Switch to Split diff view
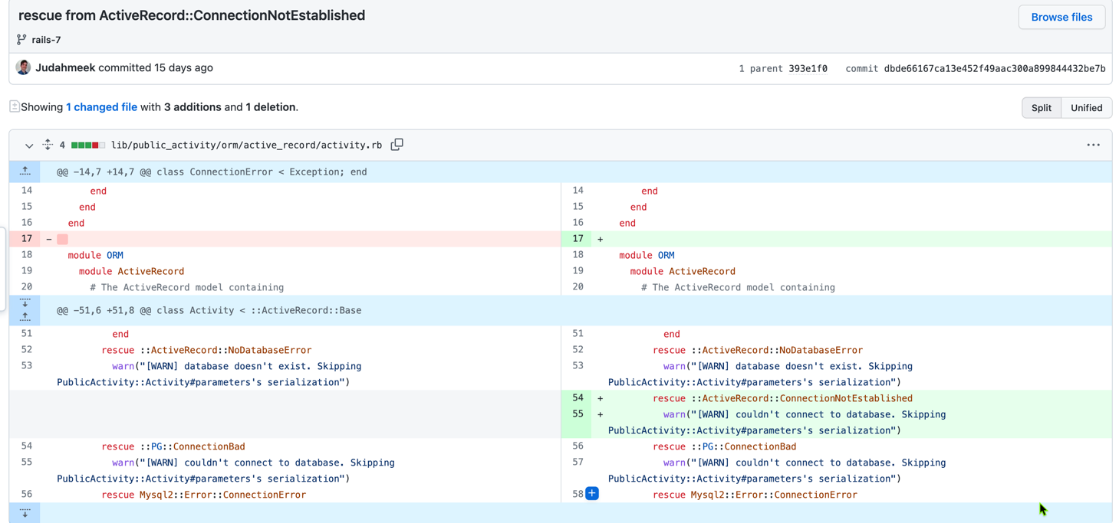 pyautogui.click(x=1041, y=107)
